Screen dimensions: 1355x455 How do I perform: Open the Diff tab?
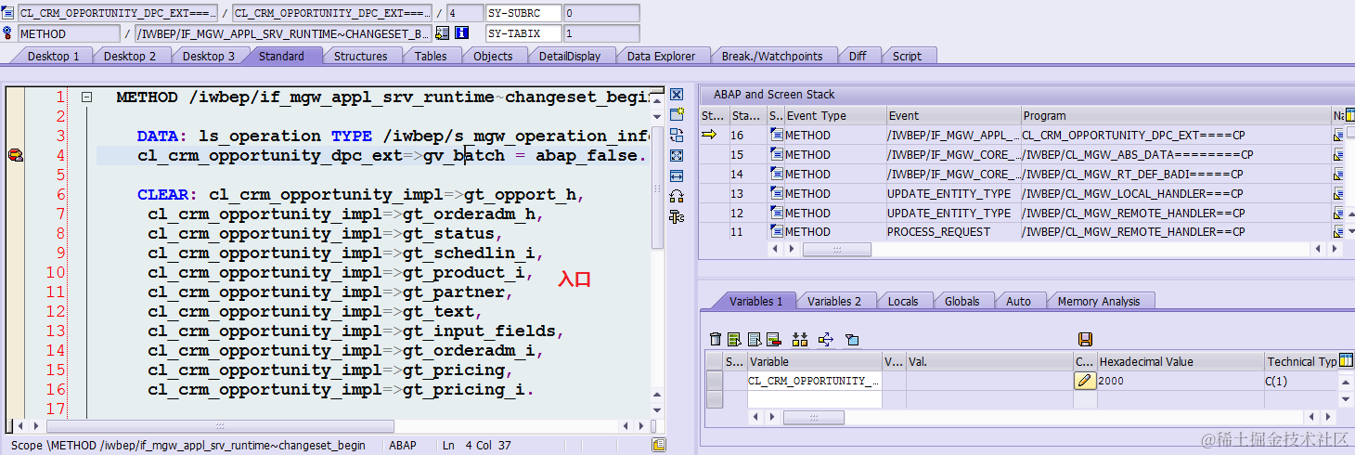(x=858, y=56)
